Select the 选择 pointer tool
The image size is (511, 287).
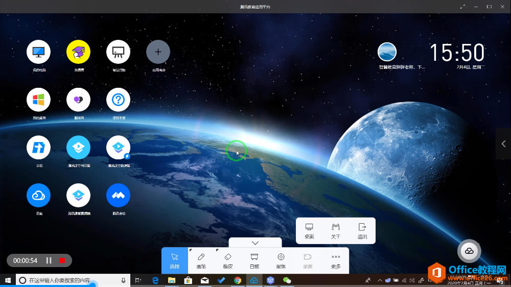coord(175,260)
